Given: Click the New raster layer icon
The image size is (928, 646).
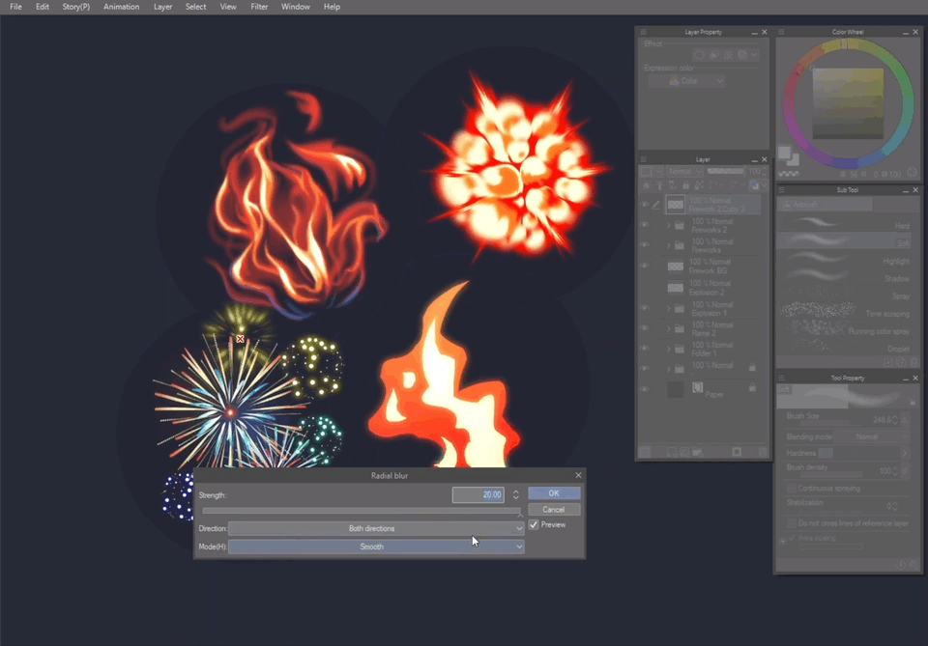Looking at the screenshot, I should point(672,452).
